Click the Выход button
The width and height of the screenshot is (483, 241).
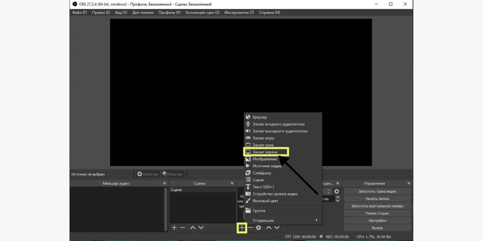377,228
